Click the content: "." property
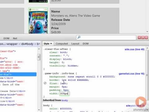The height and width of the screenshot is (112, 149). (x=59, y=56)
